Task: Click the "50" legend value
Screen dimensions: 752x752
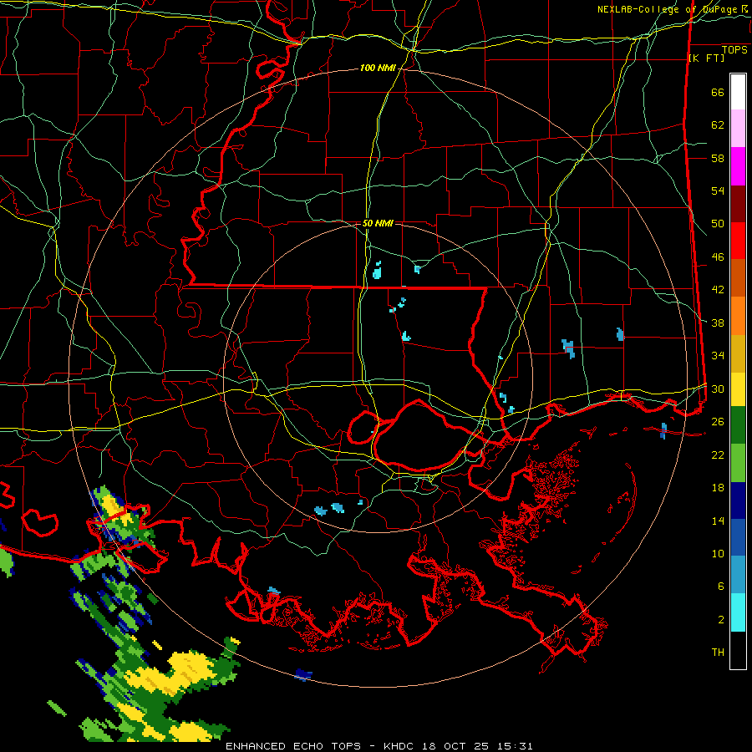Action: coord(718,224)
